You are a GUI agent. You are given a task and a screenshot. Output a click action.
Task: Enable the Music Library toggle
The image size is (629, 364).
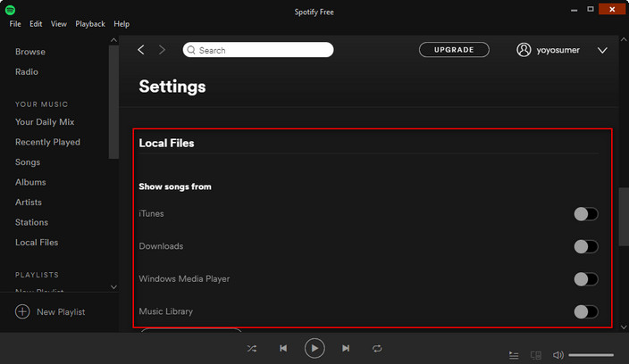[586, 311]
